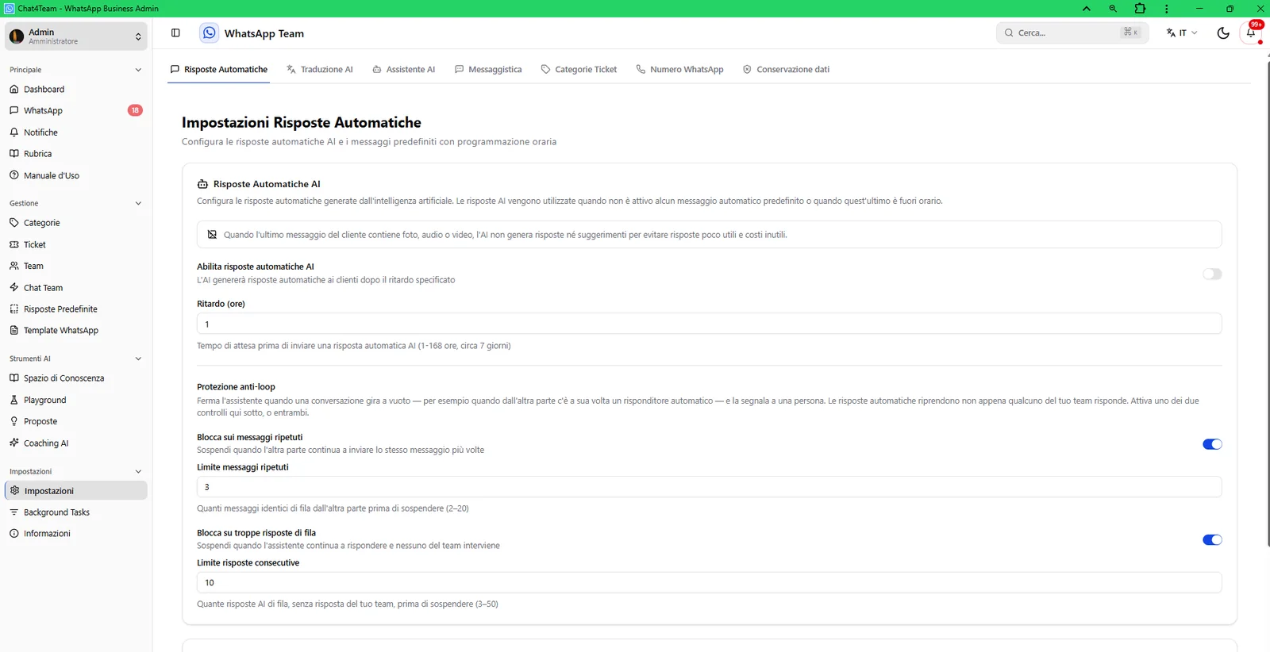Open the Admin account switcher
Screen dimensions: 1270x652
tap(76, 36)
